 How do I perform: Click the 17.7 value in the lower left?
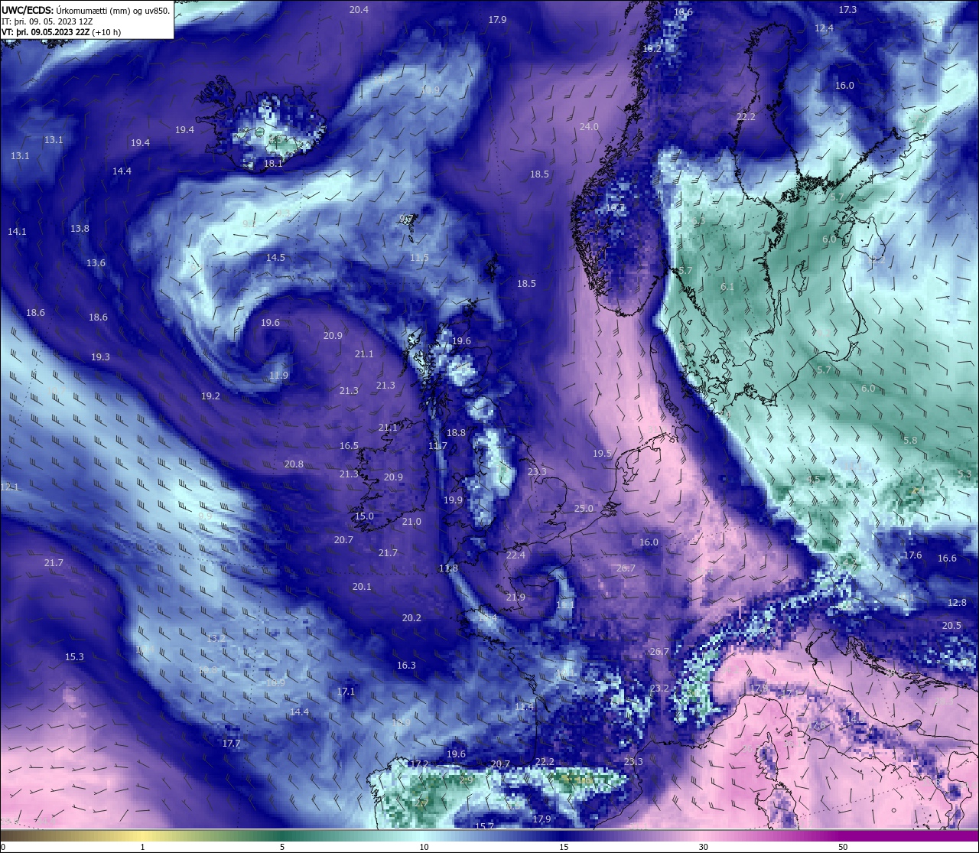coord(231,744)
